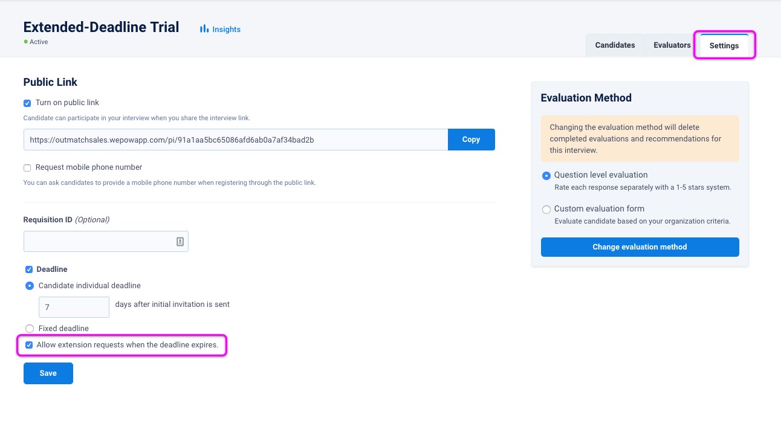Viewport: 781px width, 435px height.
Task: Click 'Rate each response separately' description
Action: tap(643, 187)
